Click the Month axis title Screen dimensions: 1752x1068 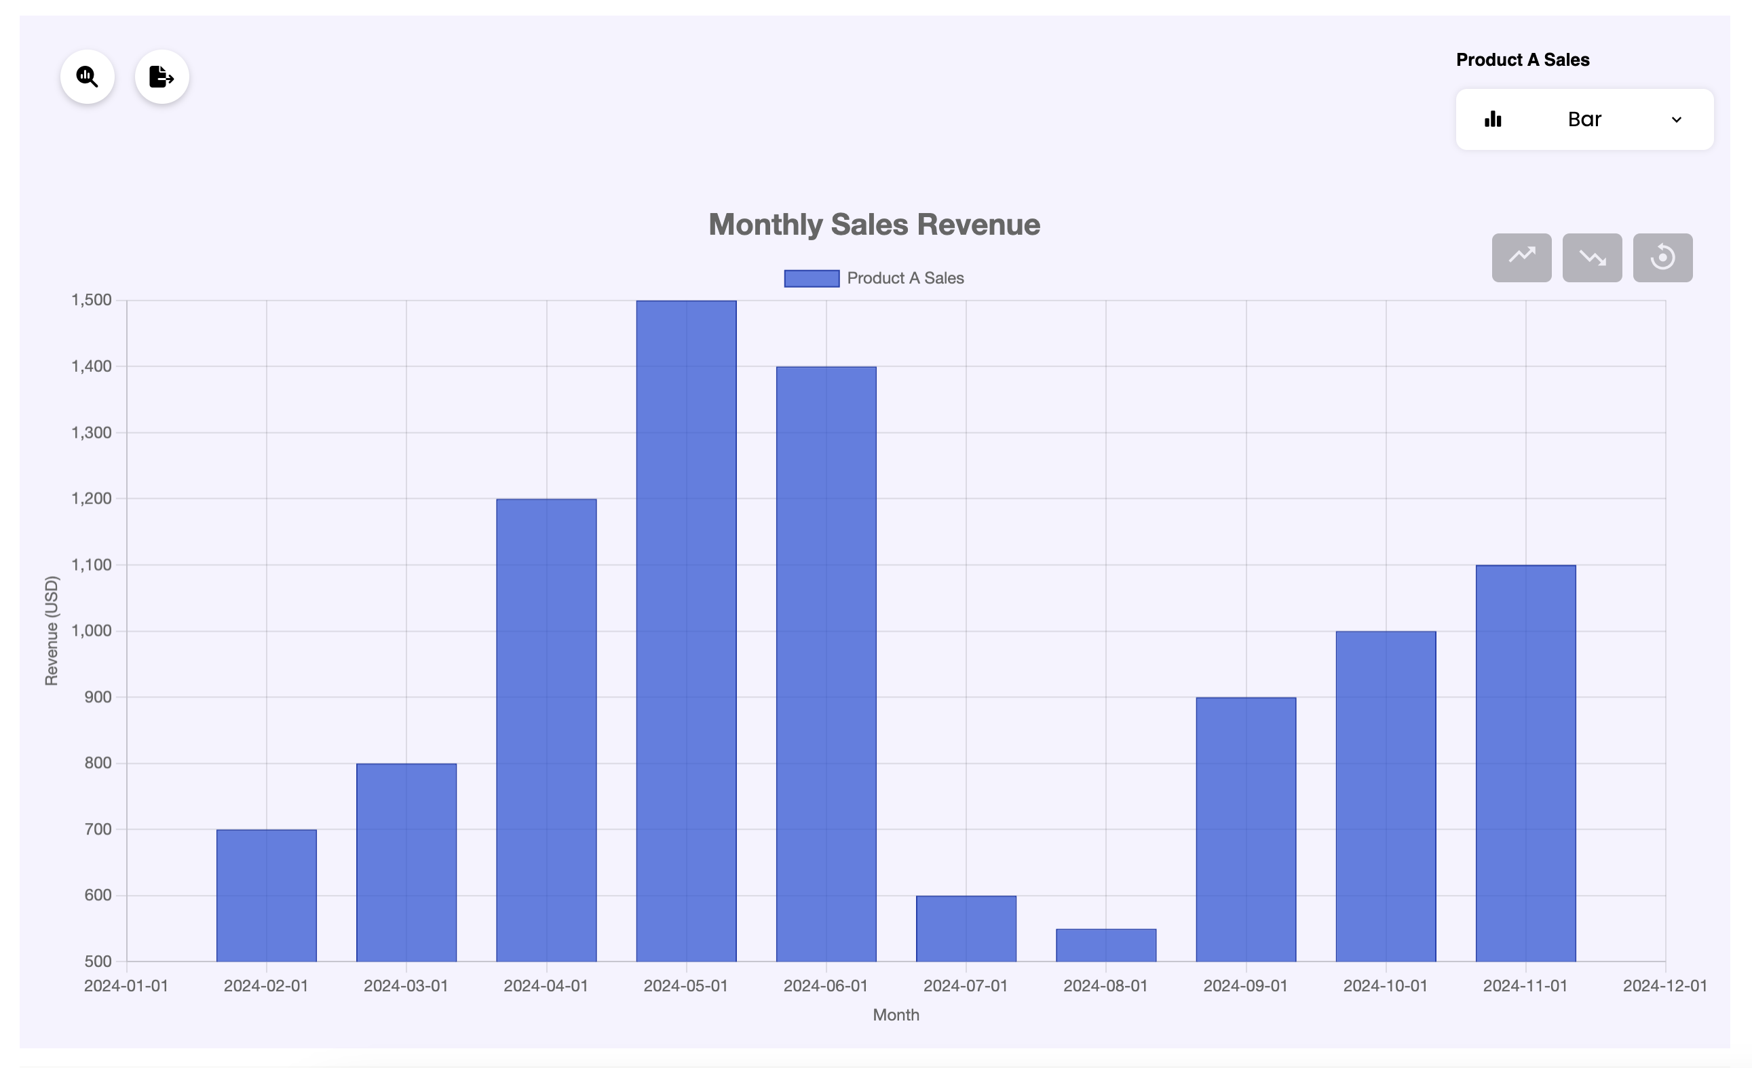tap(896, 1014)
